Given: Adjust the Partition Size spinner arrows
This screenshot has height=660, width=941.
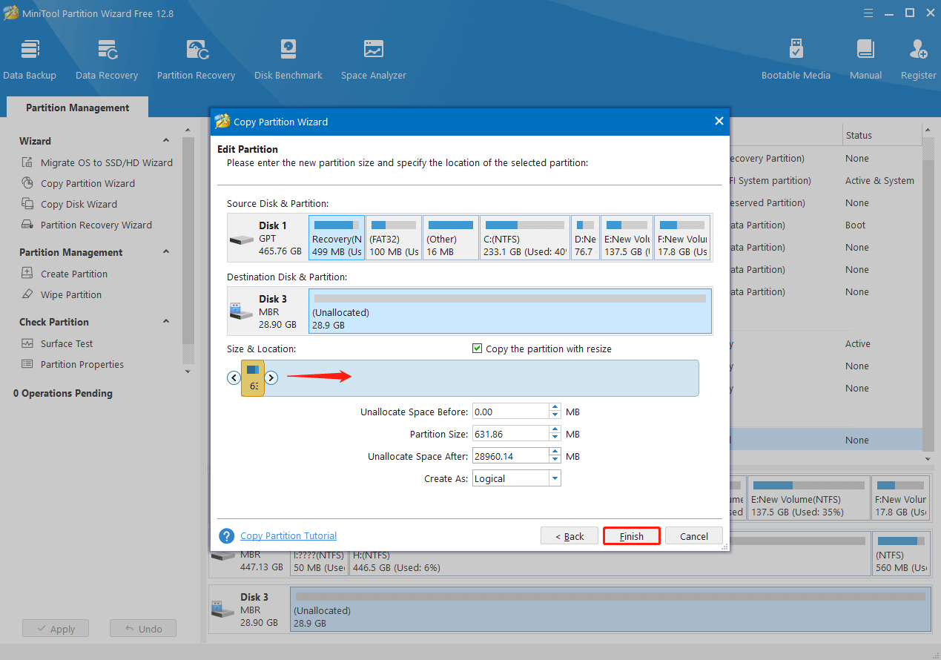Looking at the screenshot, I should point(555,434).
